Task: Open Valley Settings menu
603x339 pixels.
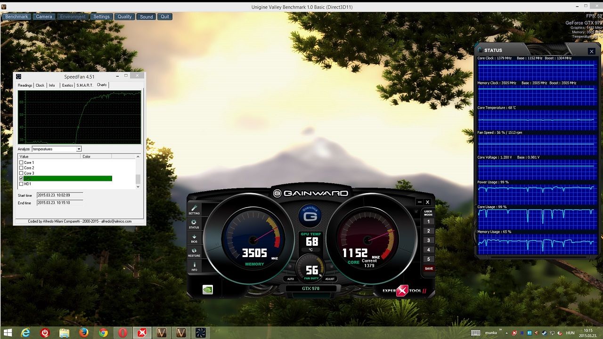Action: [x=101, y=16]
